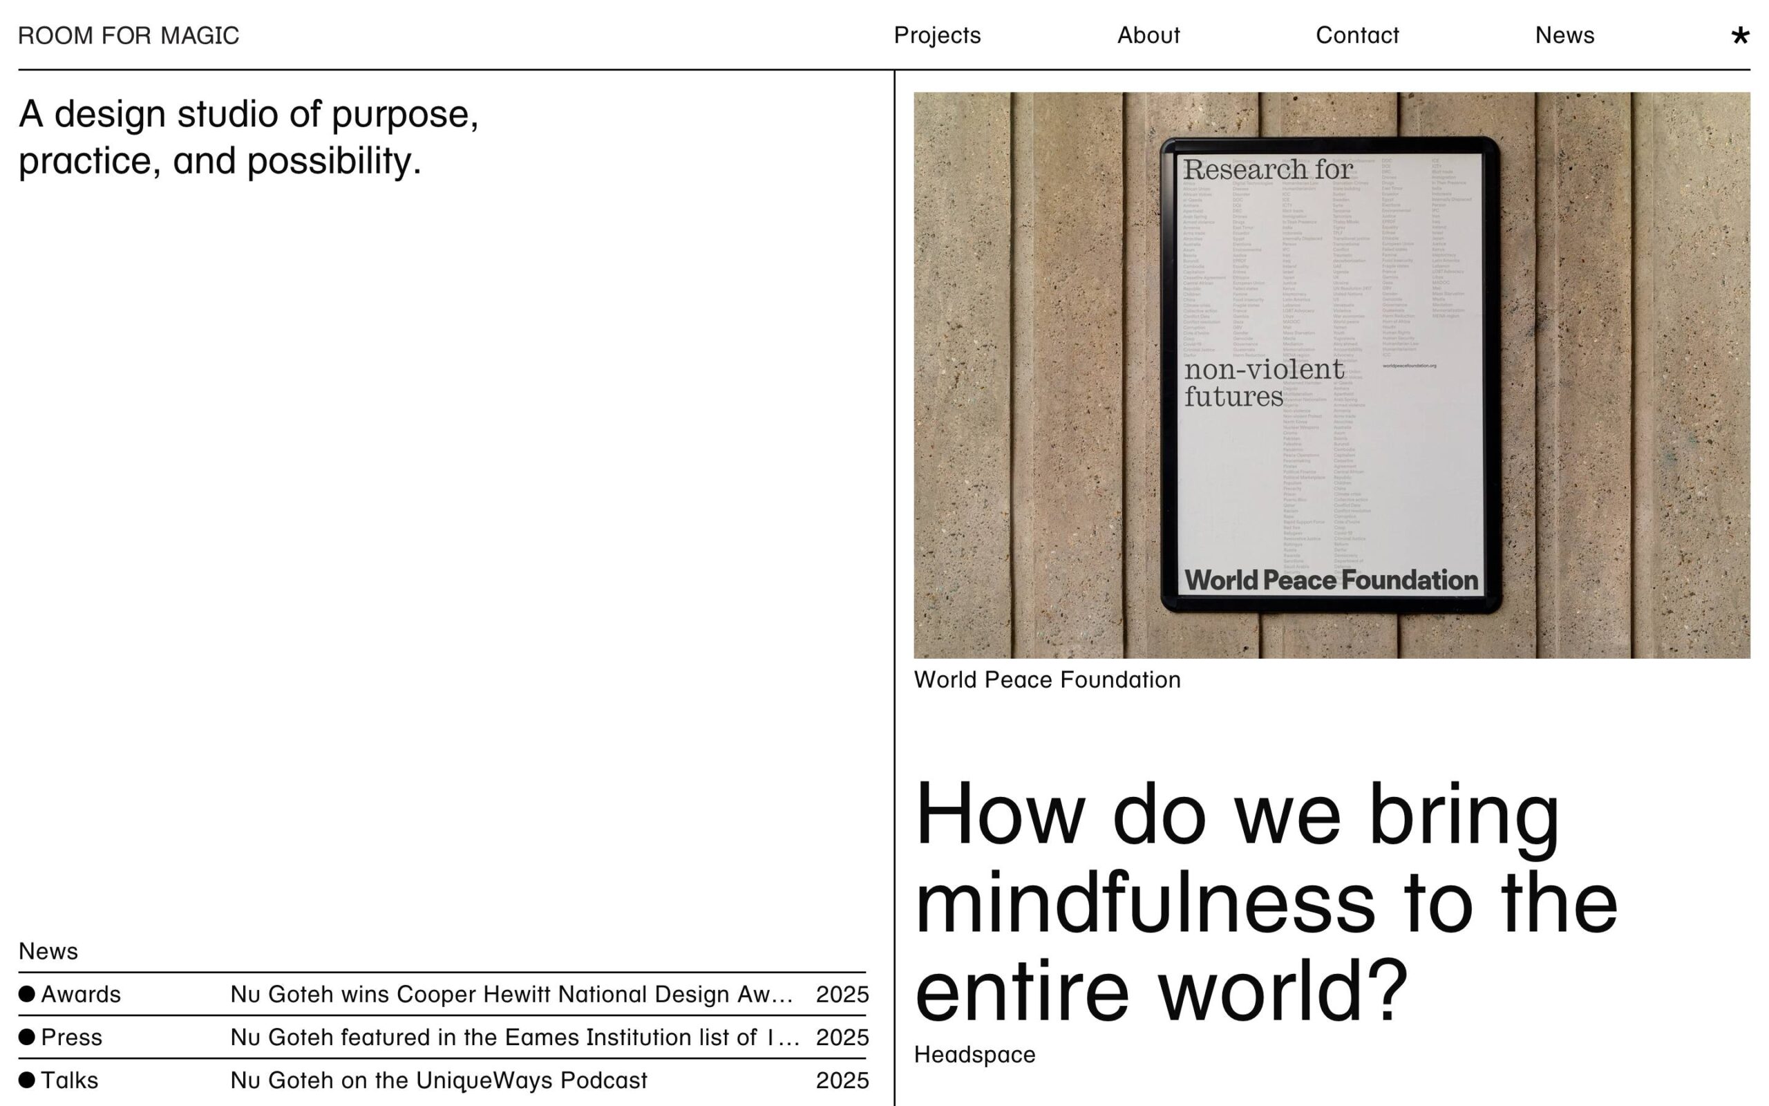Select the Talks category label
The height and width of the screenshot is (1106, 1769).
pos(69,1080)
